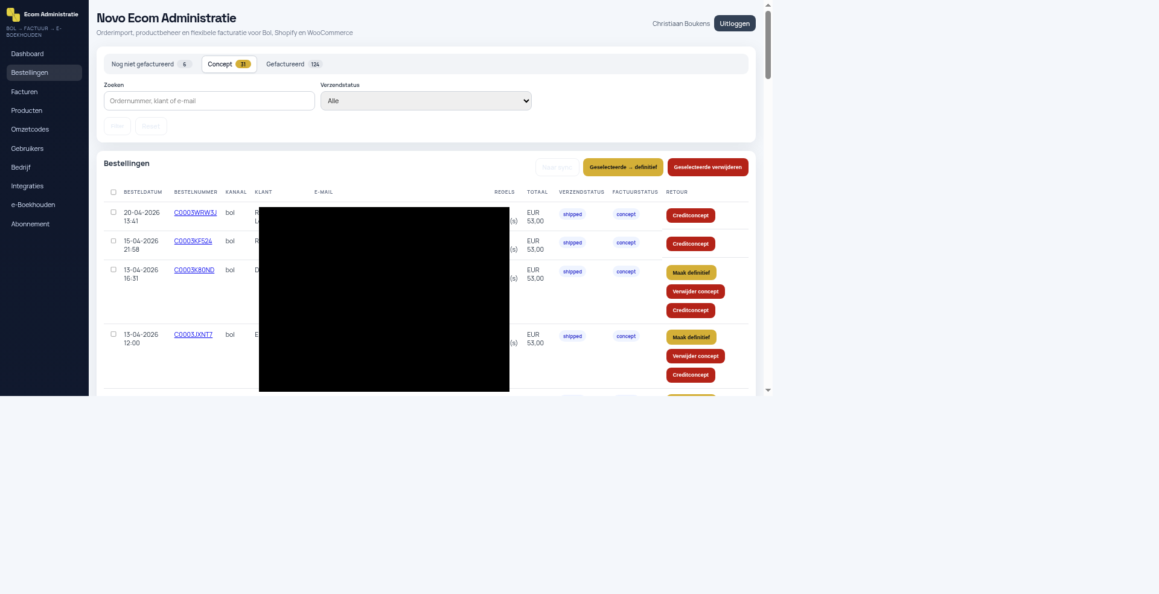The image size is (1159, 594).
Task: Click Verwijder concept for order C0003K80ND
Action: pos(695,292)
